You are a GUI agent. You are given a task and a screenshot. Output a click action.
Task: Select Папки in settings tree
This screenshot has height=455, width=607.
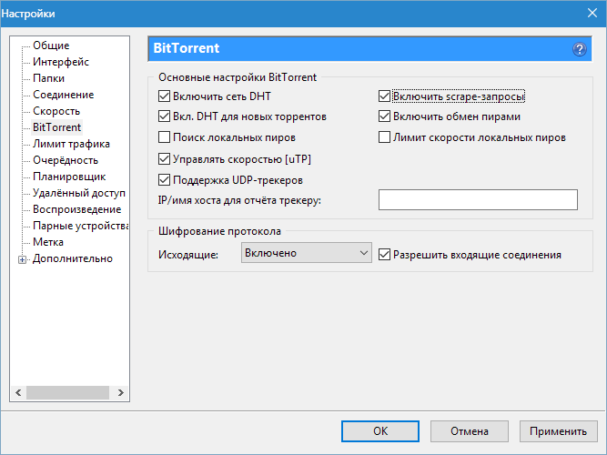(x=48, y=78)
